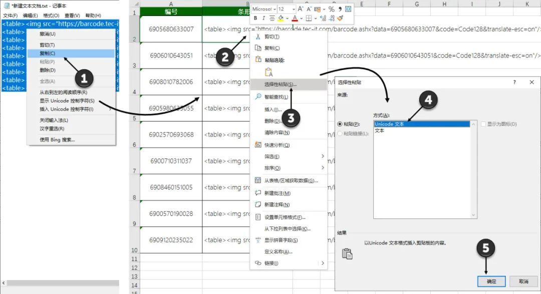541x294 pixels.
Task: Open the font size 12 dropdown
Action: pyautogui.click(x=294, y=9)
